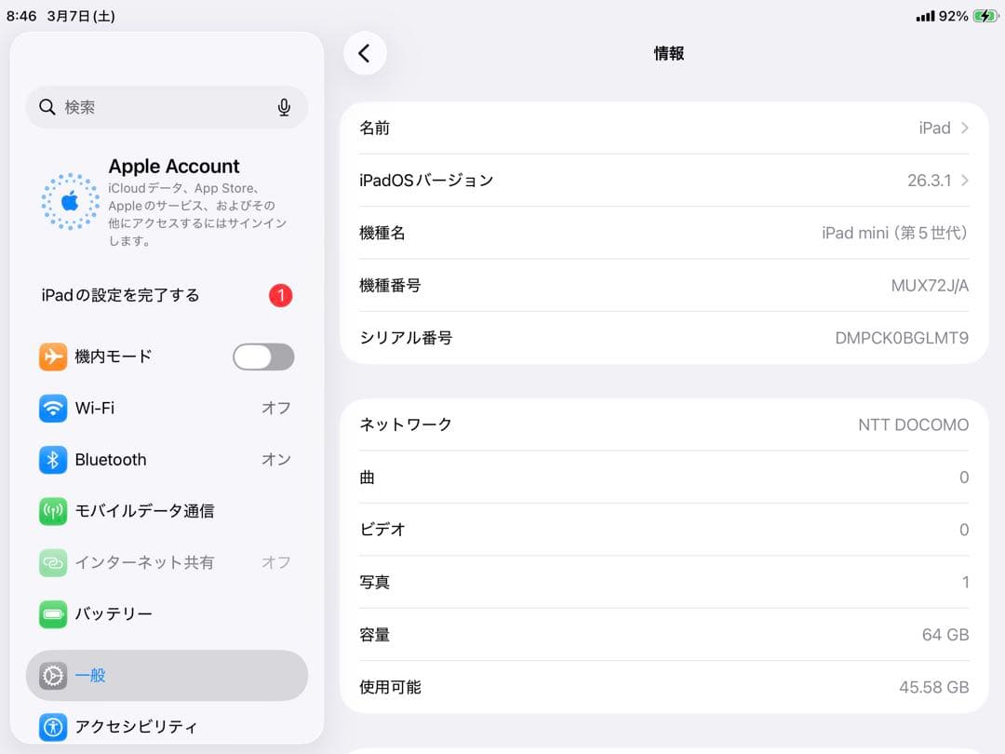Tap the インターネット共有 link icon
Viewport: 1005px width, 754px height.
point(52,562)
